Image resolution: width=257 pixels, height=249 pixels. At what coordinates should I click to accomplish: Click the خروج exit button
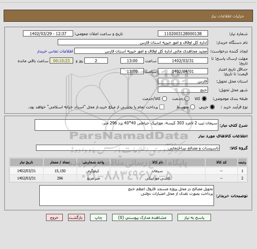click(54, 218)
